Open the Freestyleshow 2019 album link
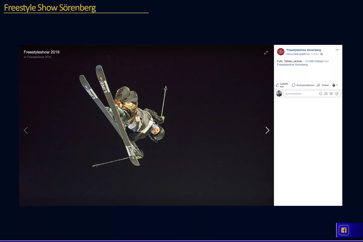This screenshot has height=242, width=363. pyautogui.click(x=39, y=57)
